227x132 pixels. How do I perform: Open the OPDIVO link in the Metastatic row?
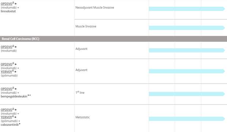[7, 110]
